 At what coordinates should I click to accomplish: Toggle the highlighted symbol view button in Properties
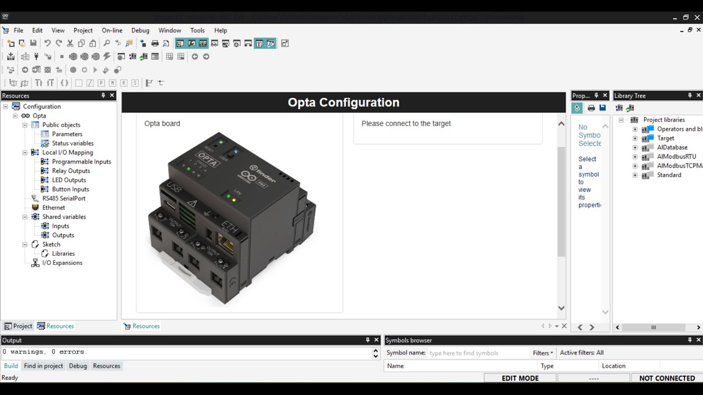point(577,108)
